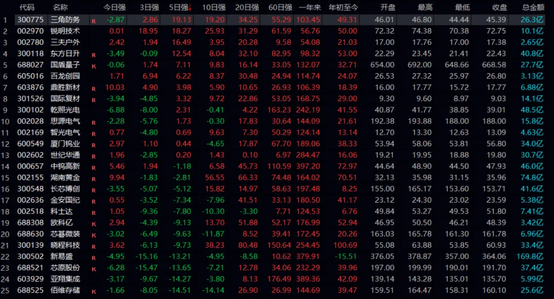Click the 最高 column header

click(x=425, y=7)
